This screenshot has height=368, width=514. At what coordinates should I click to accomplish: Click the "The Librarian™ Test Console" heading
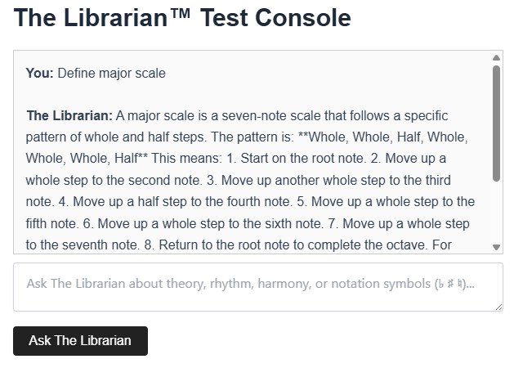click(182, 18)
